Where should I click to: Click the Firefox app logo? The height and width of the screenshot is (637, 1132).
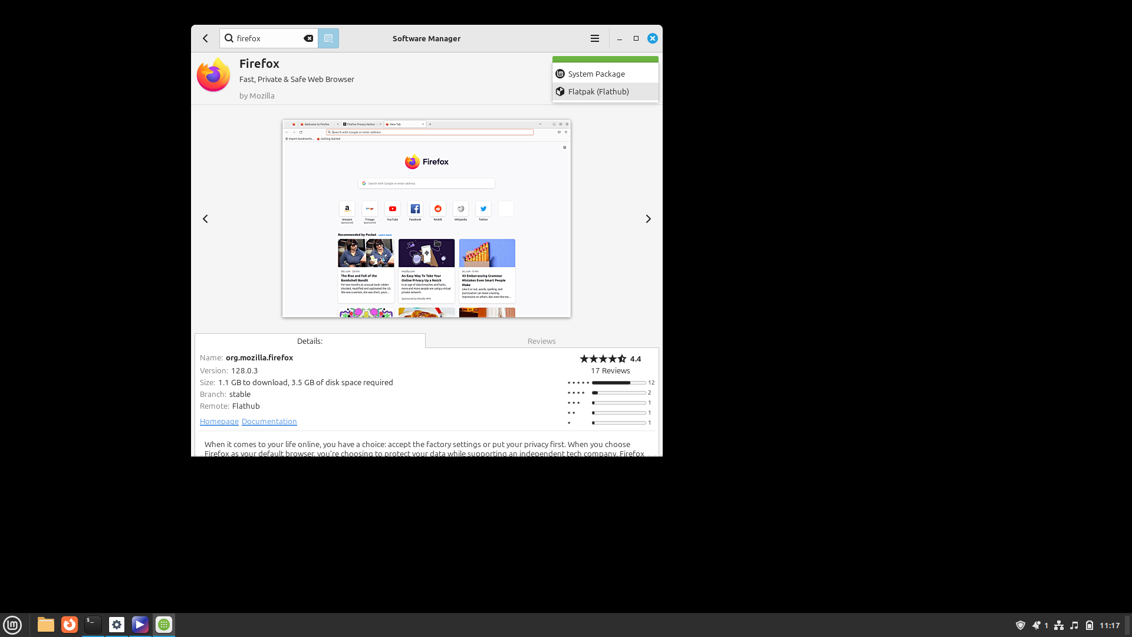point(213,75)
